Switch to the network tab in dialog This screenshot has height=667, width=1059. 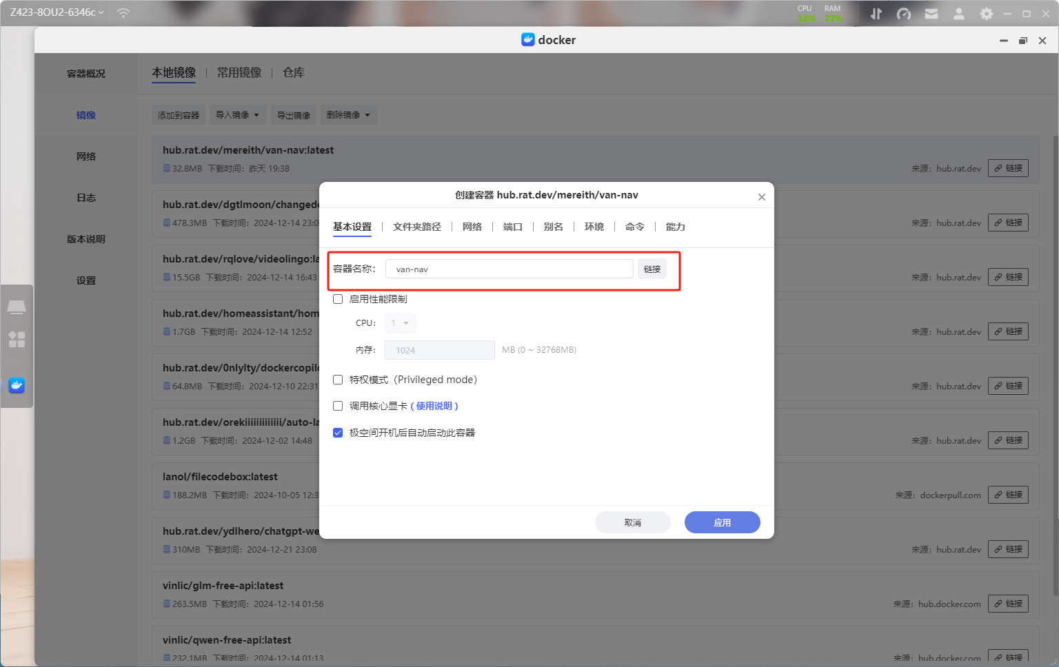pyautogui.click(x=472, y=227)
